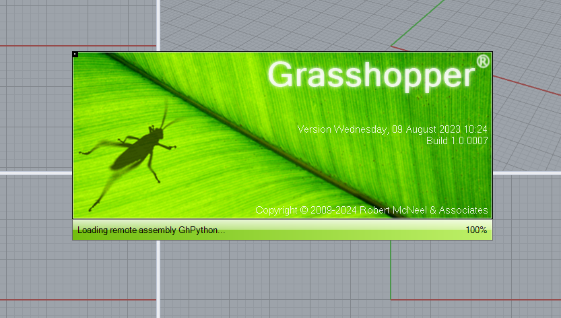Click the Robert McNeel copyright notice
561x318 pixels.
(371, 210)
